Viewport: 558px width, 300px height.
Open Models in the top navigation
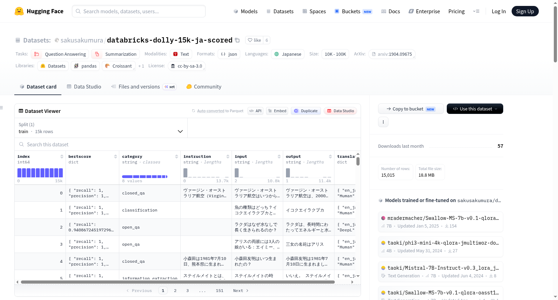coord(246,11)
